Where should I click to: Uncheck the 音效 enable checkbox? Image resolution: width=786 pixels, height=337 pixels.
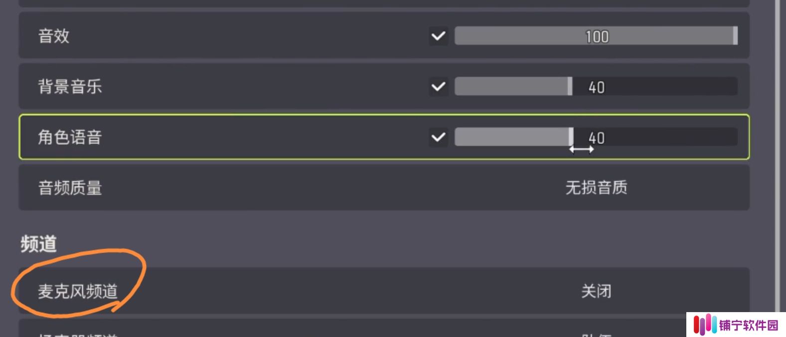(439, 36)
